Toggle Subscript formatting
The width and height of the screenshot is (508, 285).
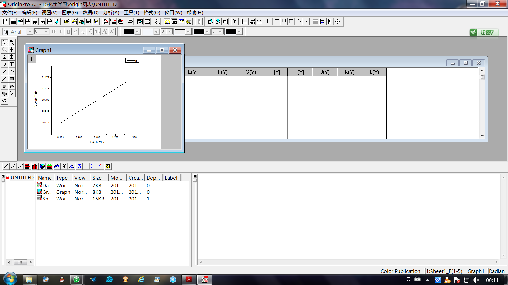[x=83, y=31]
